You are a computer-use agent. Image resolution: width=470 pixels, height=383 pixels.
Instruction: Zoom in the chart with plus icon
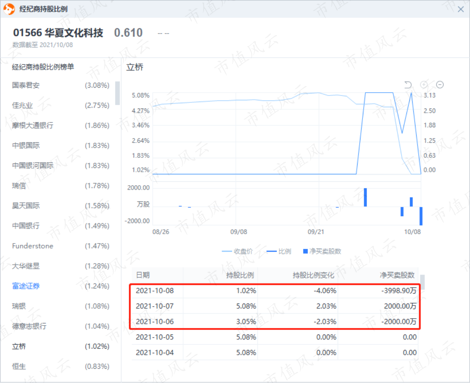424,85
